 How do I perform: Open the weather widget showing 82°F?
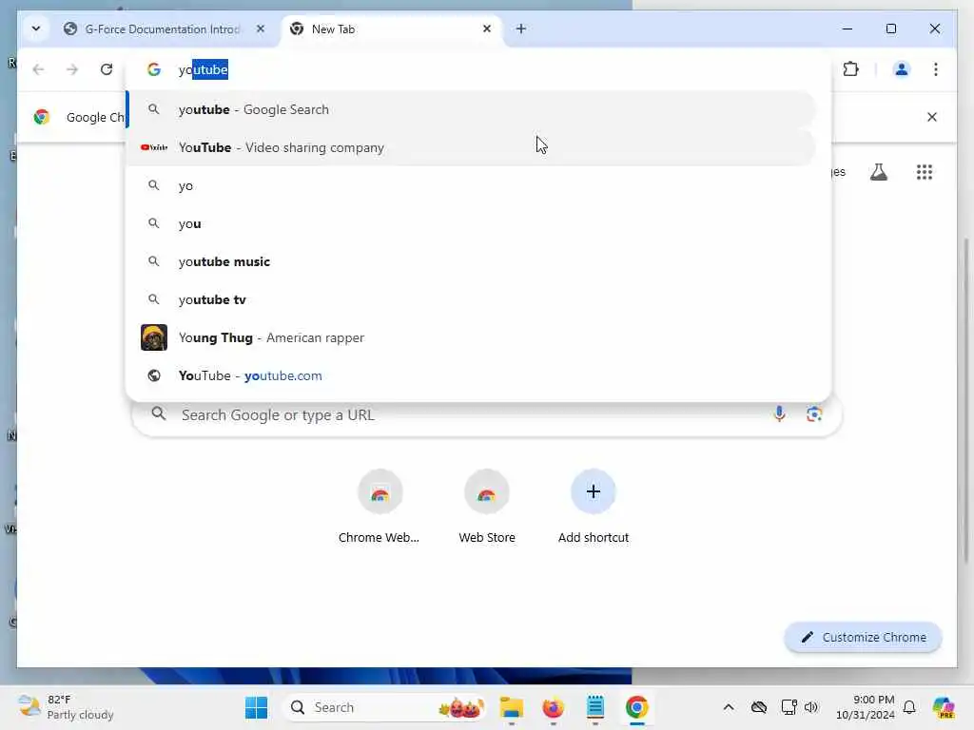[66, 707]
